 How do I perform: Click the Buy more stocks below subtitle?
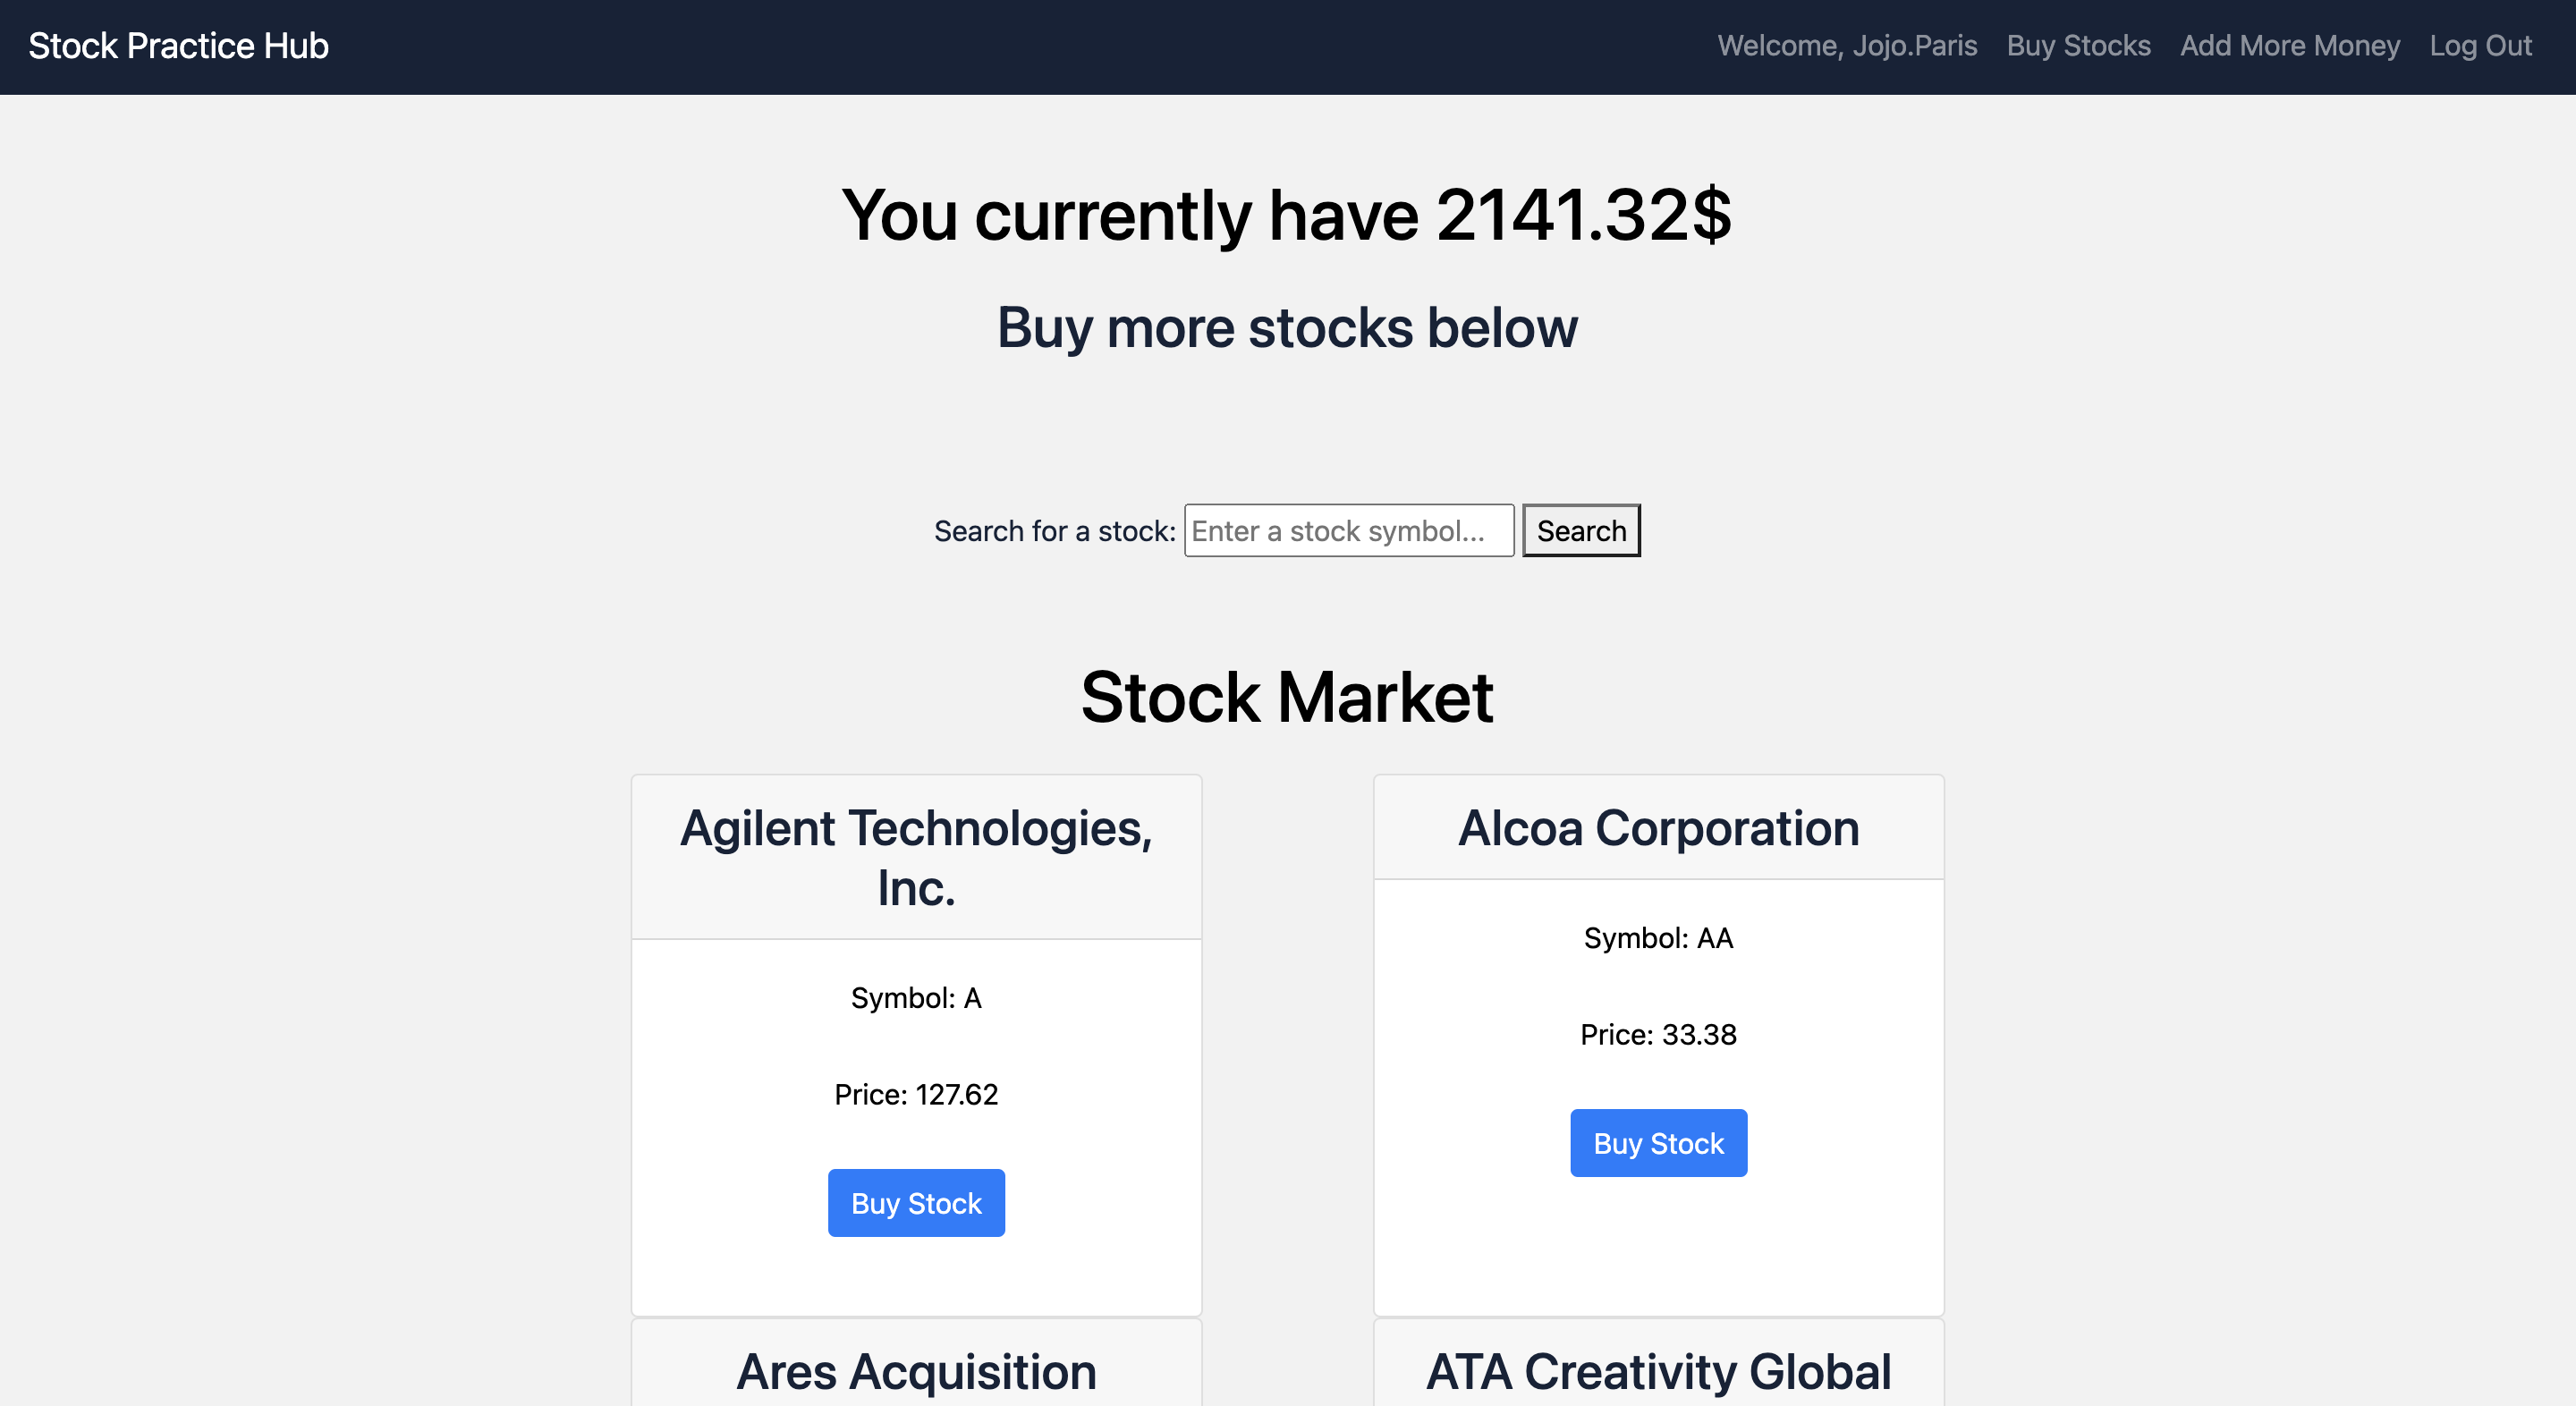click(1288, 327)
